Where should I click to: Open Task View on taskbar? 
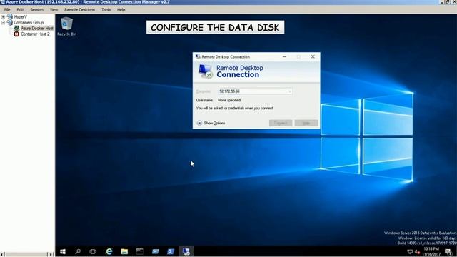93,251
